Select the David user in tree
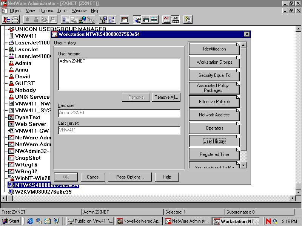 coord(23,76)
